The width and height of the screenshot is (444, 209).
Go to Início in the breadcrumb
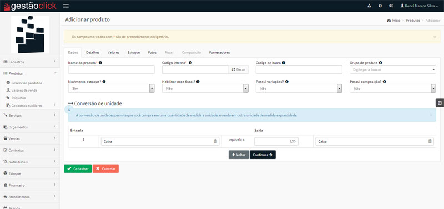(x=393, y=21)
